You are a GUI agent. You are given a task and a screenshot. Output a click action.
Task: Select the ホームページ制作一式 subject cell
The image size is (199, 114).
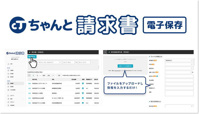pyautogui.click(x=58, y=98)
